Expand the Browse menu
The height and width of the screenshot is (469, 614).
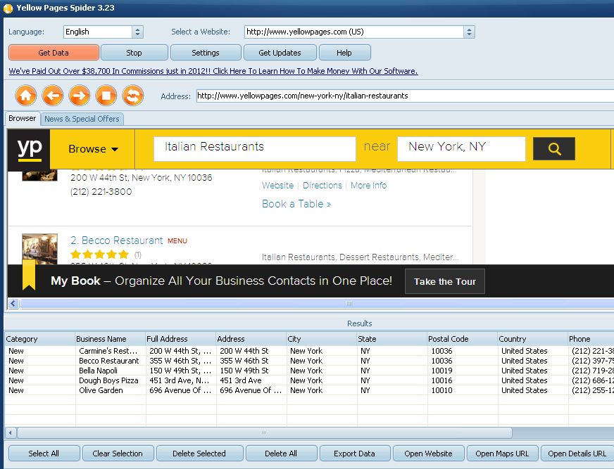[93, 149]
